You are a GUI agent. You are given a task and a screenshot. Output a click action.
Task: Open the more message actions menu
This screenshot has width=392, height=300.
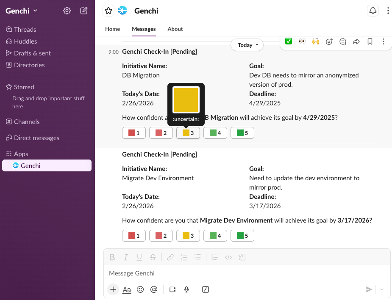pyautogui.click(x=384, y=41)
